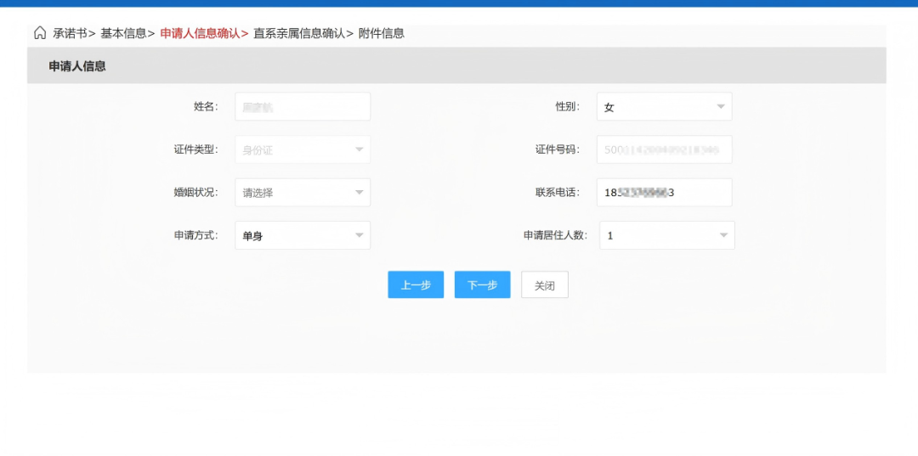Click the 性别: label
Viewport: 918px width, 456px height.
pos(568,106)
